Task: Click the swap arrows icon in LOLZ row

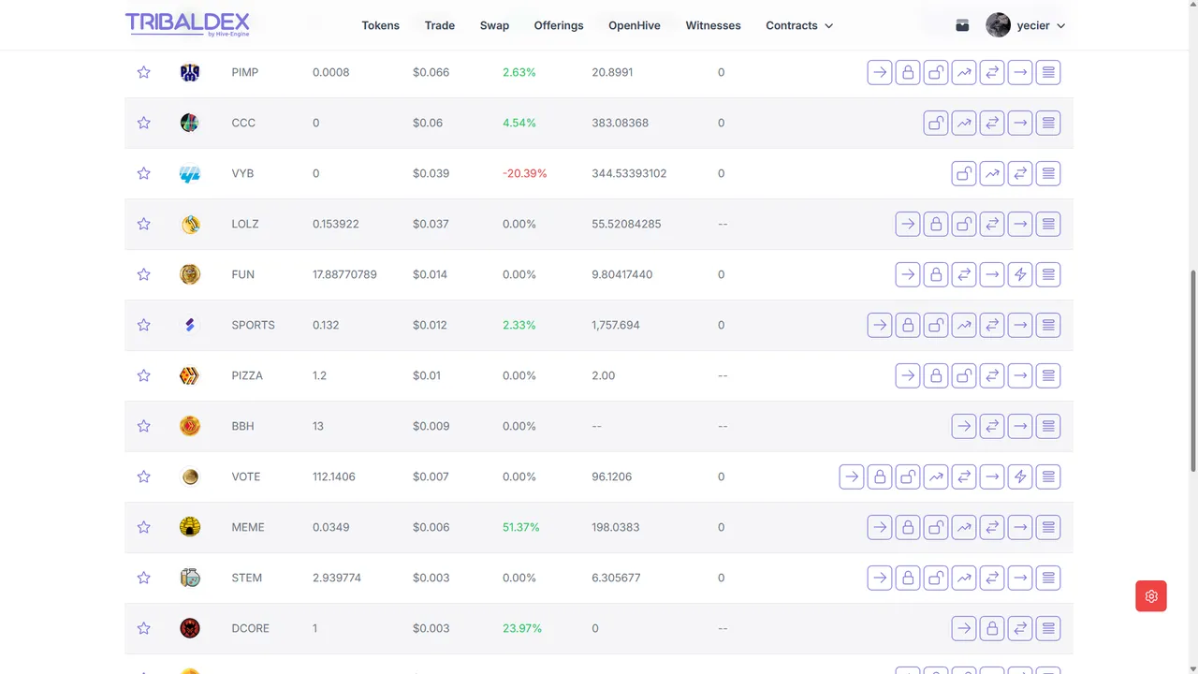Action: pos(992,224)
